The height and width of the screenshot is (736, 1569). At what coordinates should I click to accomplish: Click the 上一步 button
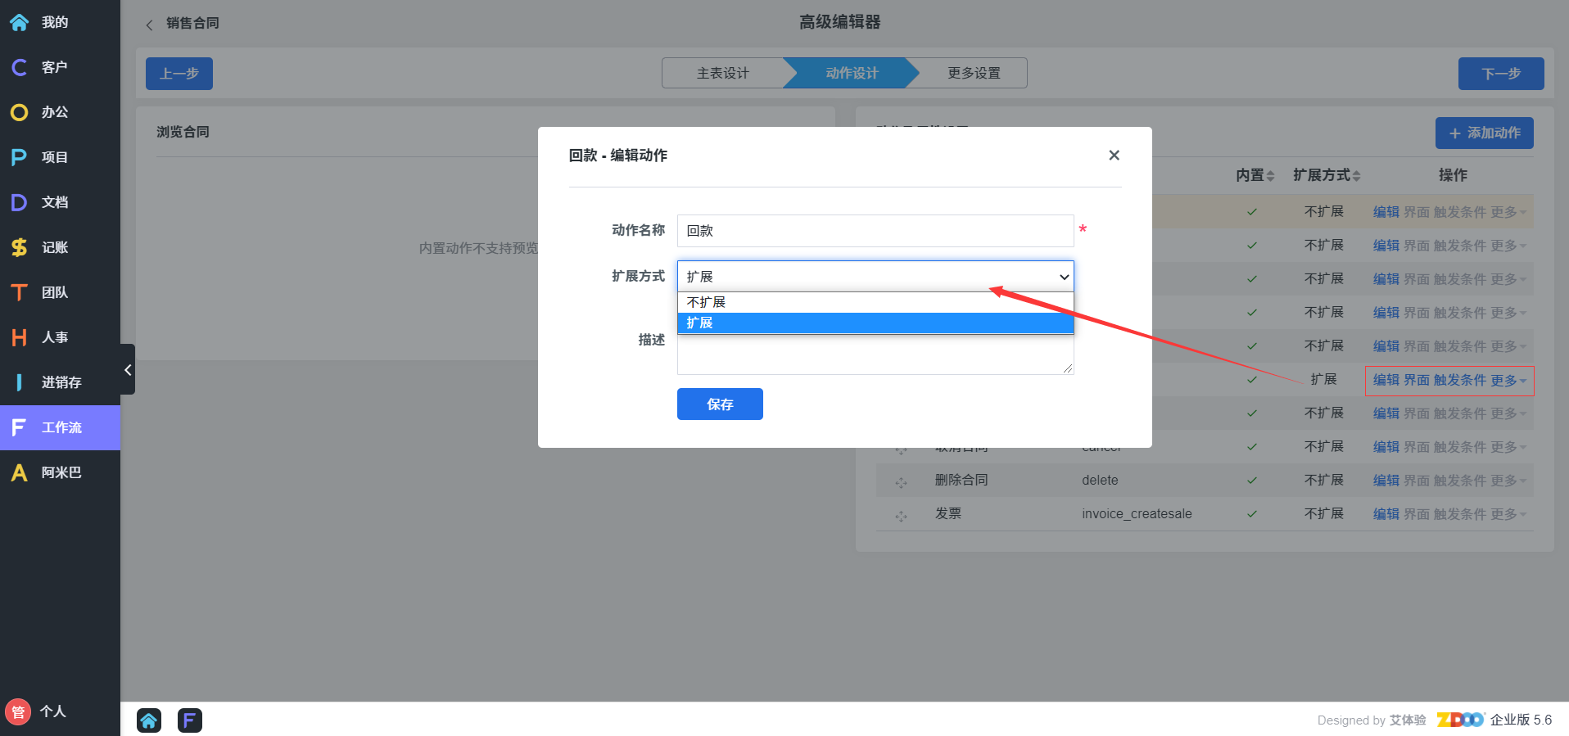pos(179,74)
